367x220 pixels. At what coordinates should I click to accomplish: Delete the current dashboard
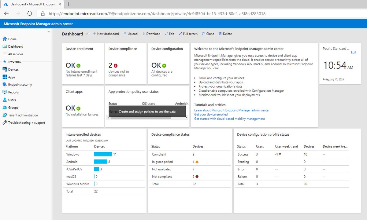pyautogui.click(x=225, y=34)
